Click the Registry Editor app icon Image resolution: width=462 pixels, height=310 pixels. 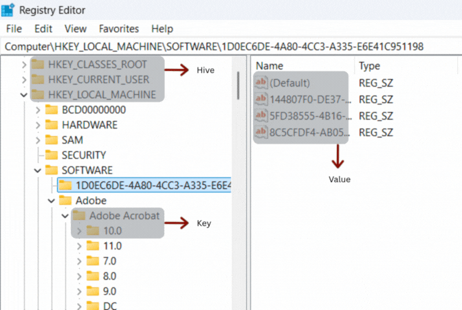tap(8, 10)
